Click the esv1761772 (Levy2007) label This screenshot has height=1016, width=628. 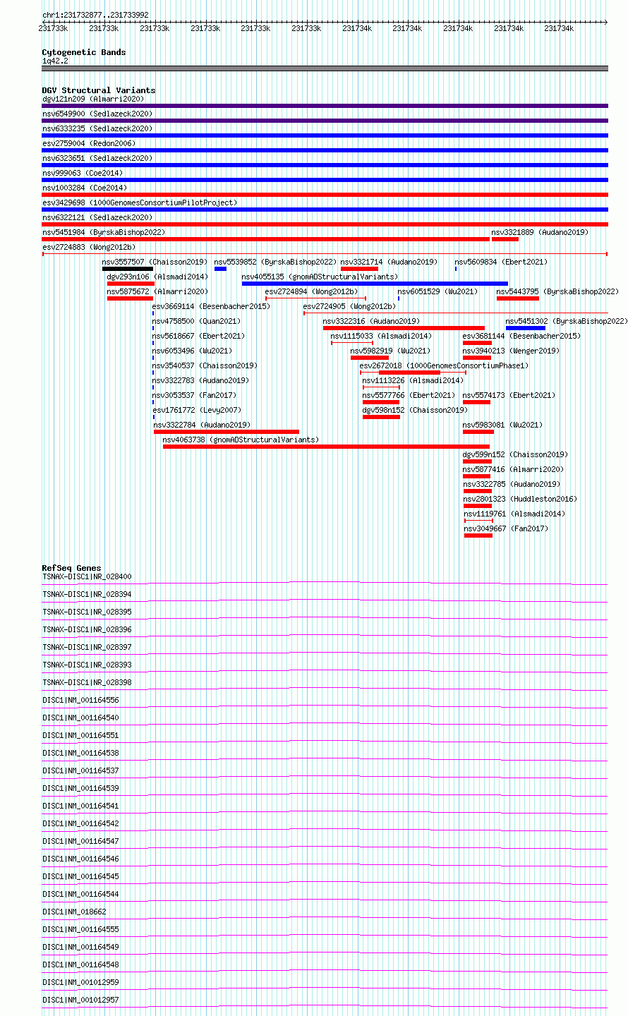(x=196, y=410)
